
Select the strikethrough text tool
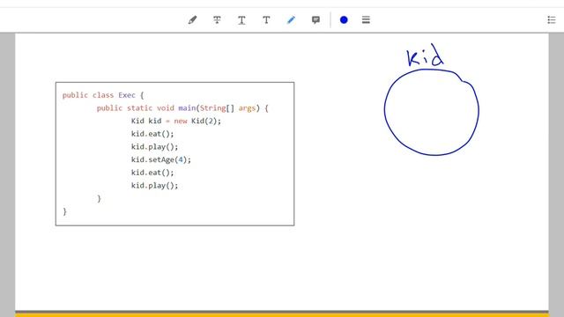click(x=217, y=19)
